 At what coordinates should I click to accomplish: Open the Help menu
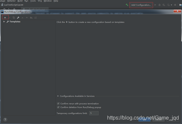point(56,1)
